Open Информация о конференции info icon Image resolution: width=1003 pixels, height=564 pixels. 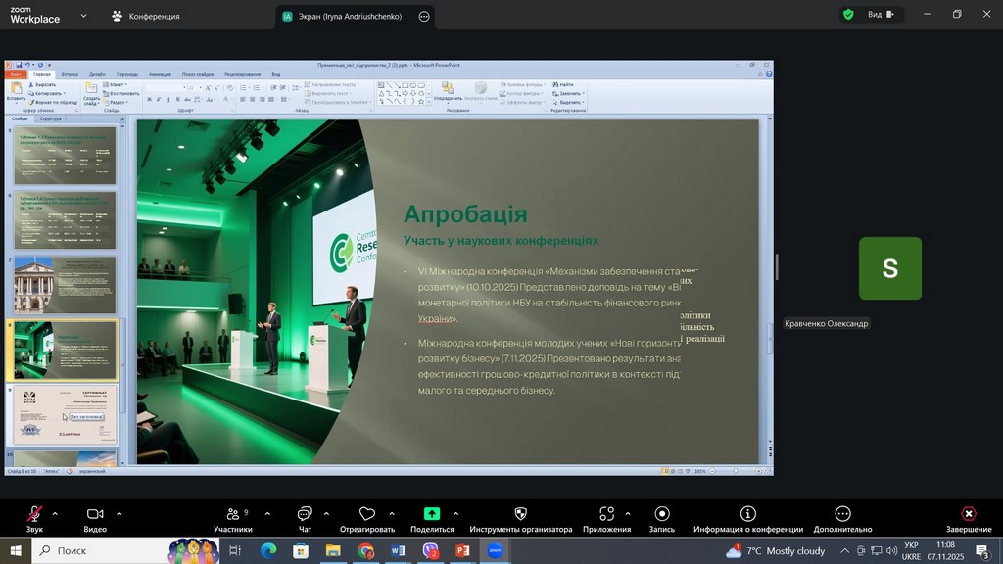[748, 514]
